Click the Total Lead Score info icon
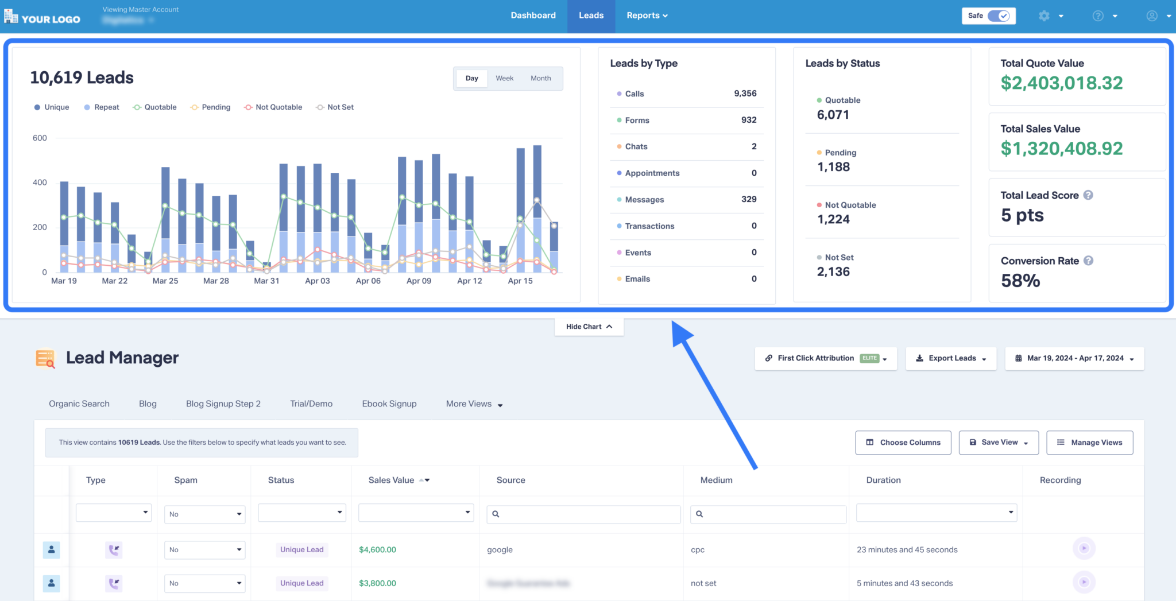Image resolution: width=1176 pixels, height=601 pixels. point(1088,195)
